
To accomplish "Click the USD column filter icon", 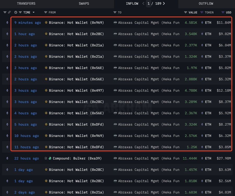I will pyautogui.click(x=223, y=12).
